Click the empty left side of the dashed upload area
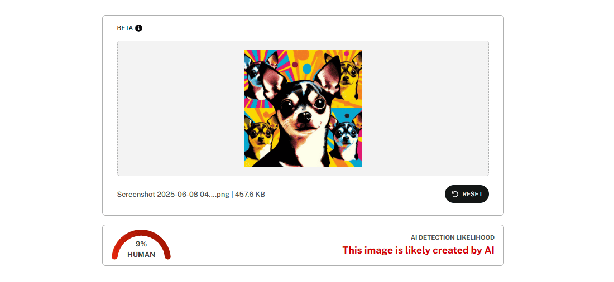The width and height of the screenshot is (614, 282). click(x=180, y=108)
